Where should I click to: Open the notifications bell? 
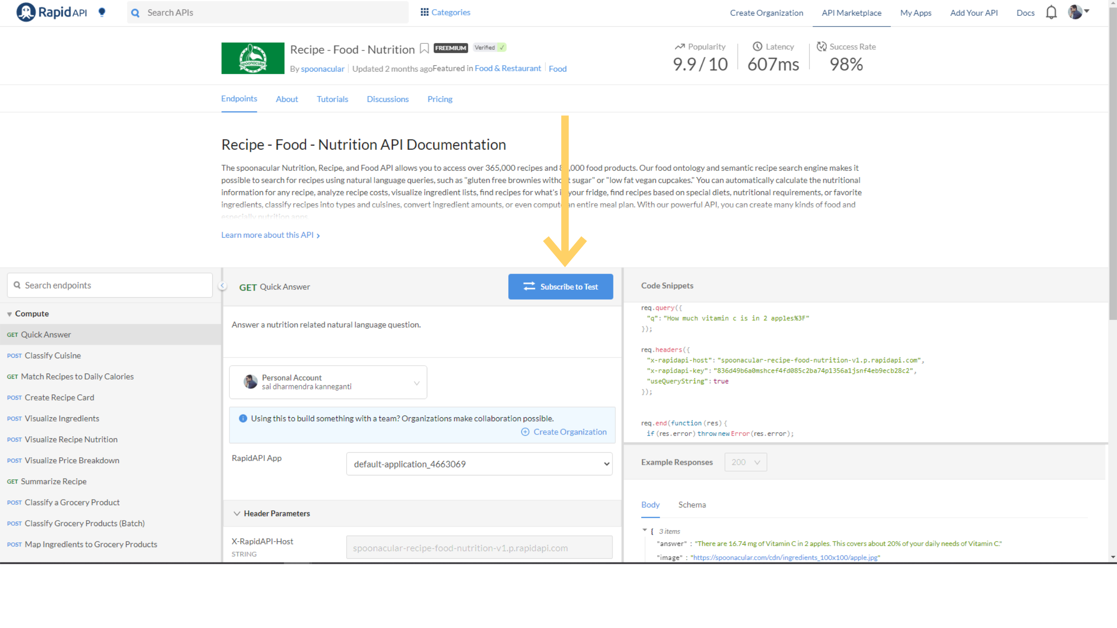1051,13
